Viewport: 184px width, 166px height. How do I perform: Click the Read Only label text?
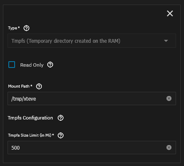coord(32,65)
